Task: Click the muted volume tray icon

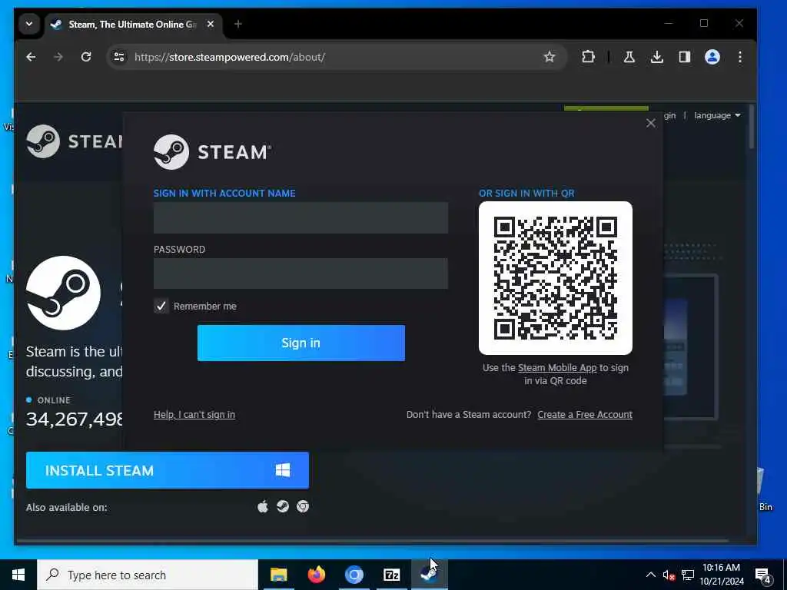Action: tap(669, 575)
